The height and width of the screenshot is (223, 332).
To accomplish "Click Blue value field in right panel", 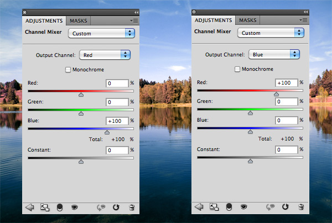I will point(287,120).
